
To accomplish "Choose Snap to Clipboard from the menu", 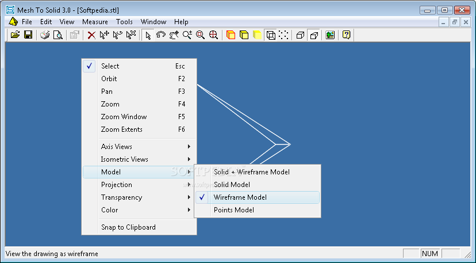I will pos(139,227).
